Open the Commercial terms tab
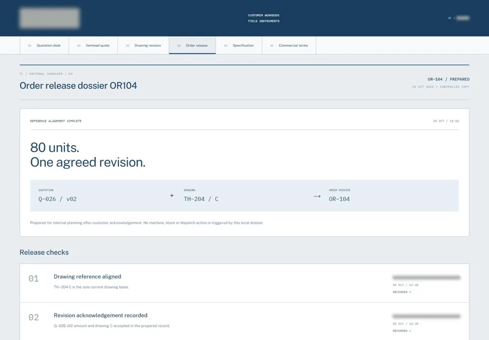 pyautogui.click(x=289, y=45)
